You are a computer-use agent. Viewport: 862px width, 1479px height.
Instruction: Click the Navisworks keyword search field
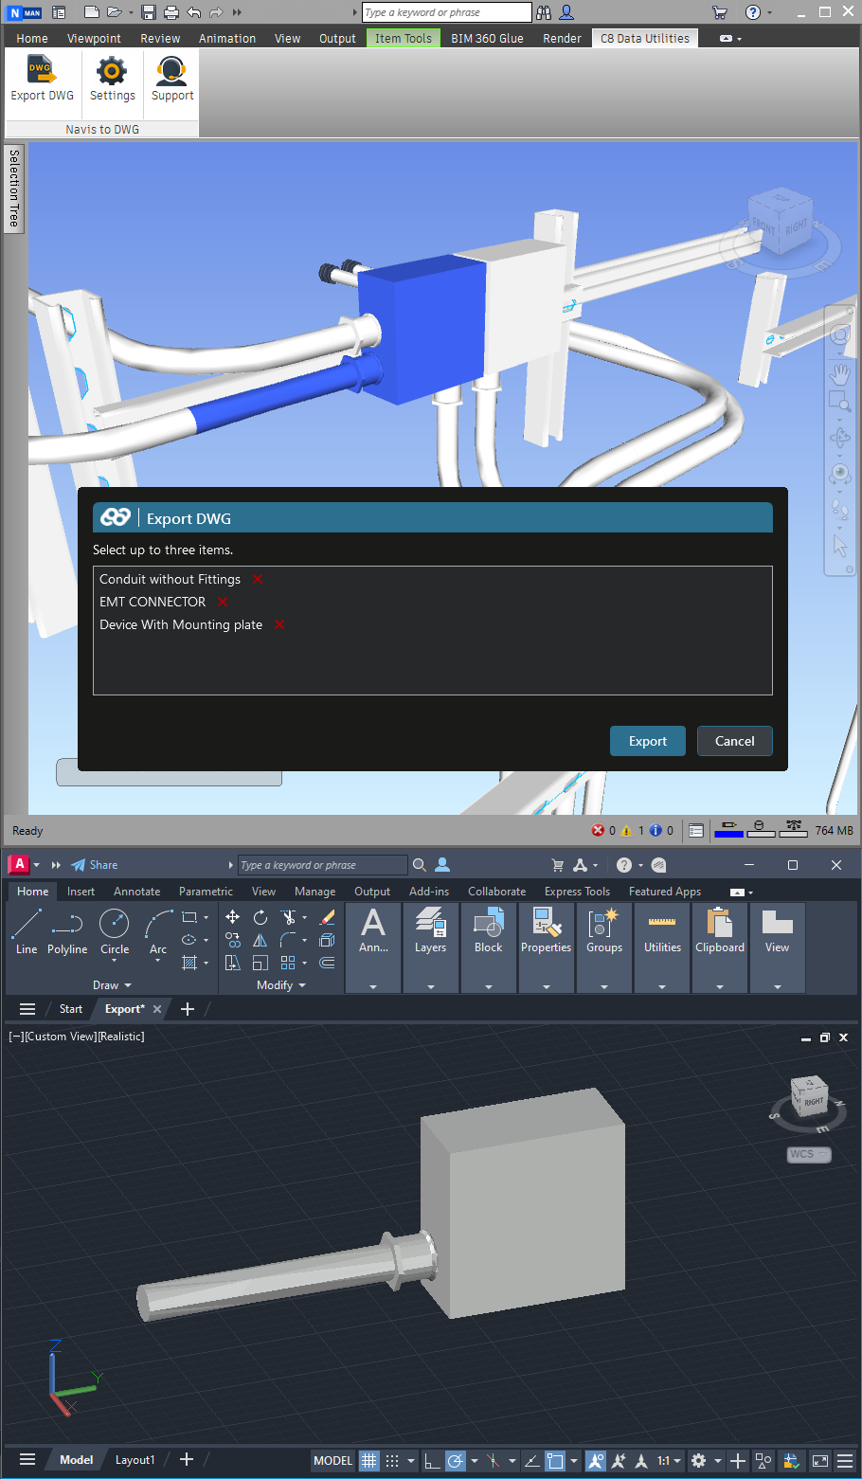tap(447, 12)
